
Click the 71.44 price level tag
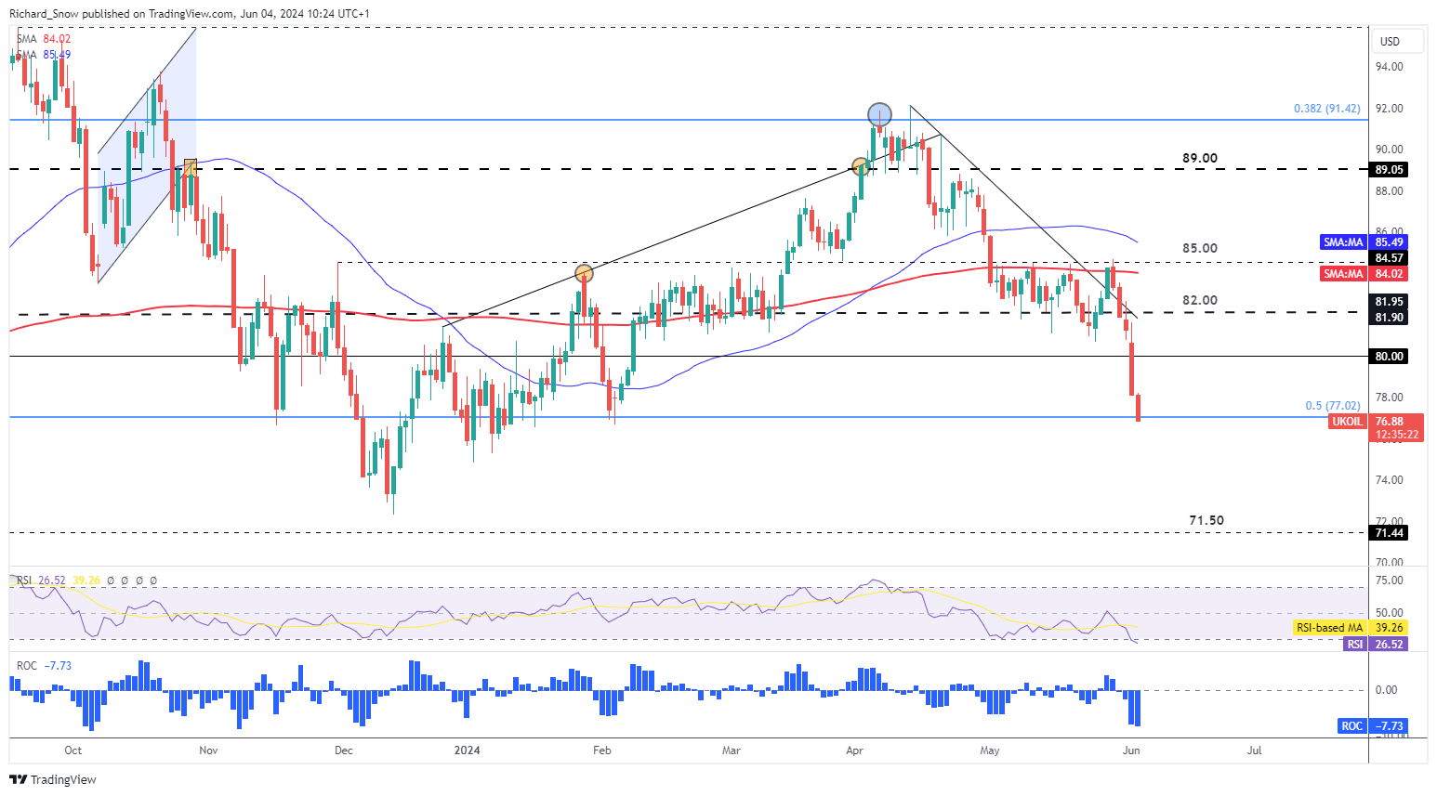[x=1389, y=532]
